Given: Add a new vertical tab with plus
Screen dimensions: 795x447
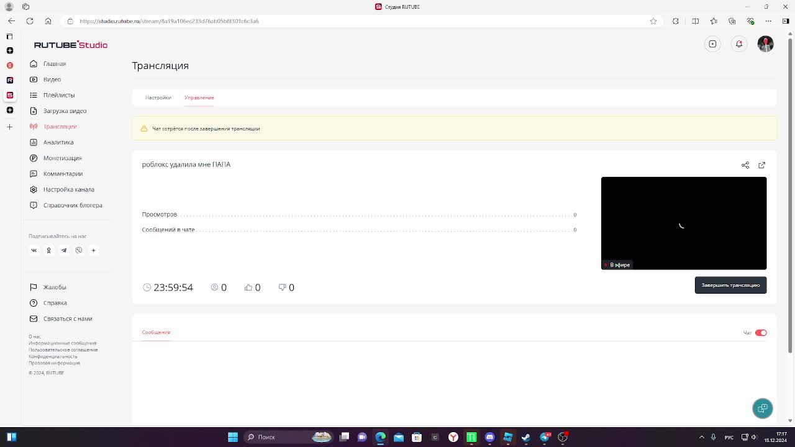Looking at the screenshot, I should (x=9, y=127).
